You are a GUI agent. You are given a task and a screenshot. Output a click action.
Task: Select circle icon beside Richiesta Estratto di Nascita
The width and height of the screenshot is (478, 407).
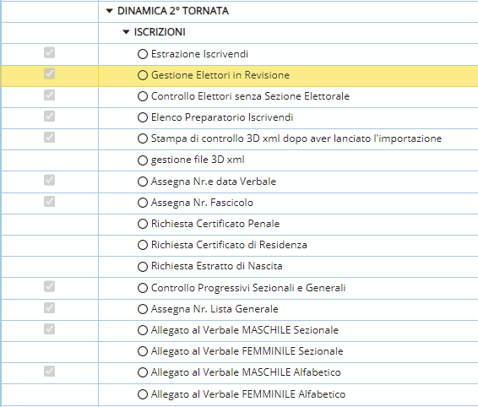143,267
